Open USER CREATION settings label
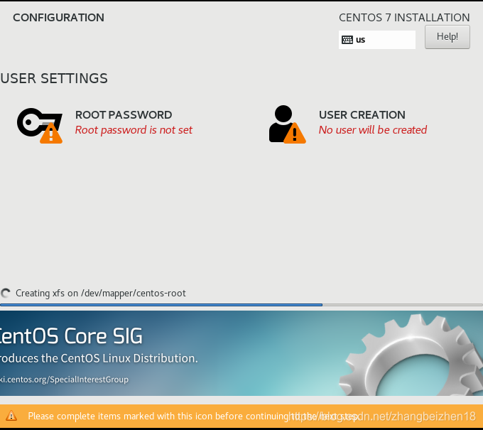 pyautogui.click(x=362, y=115)
